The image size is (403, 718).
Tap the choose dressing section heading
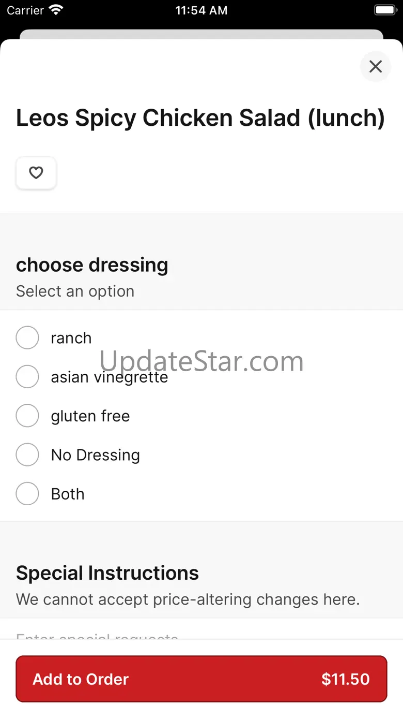(92, 265)
